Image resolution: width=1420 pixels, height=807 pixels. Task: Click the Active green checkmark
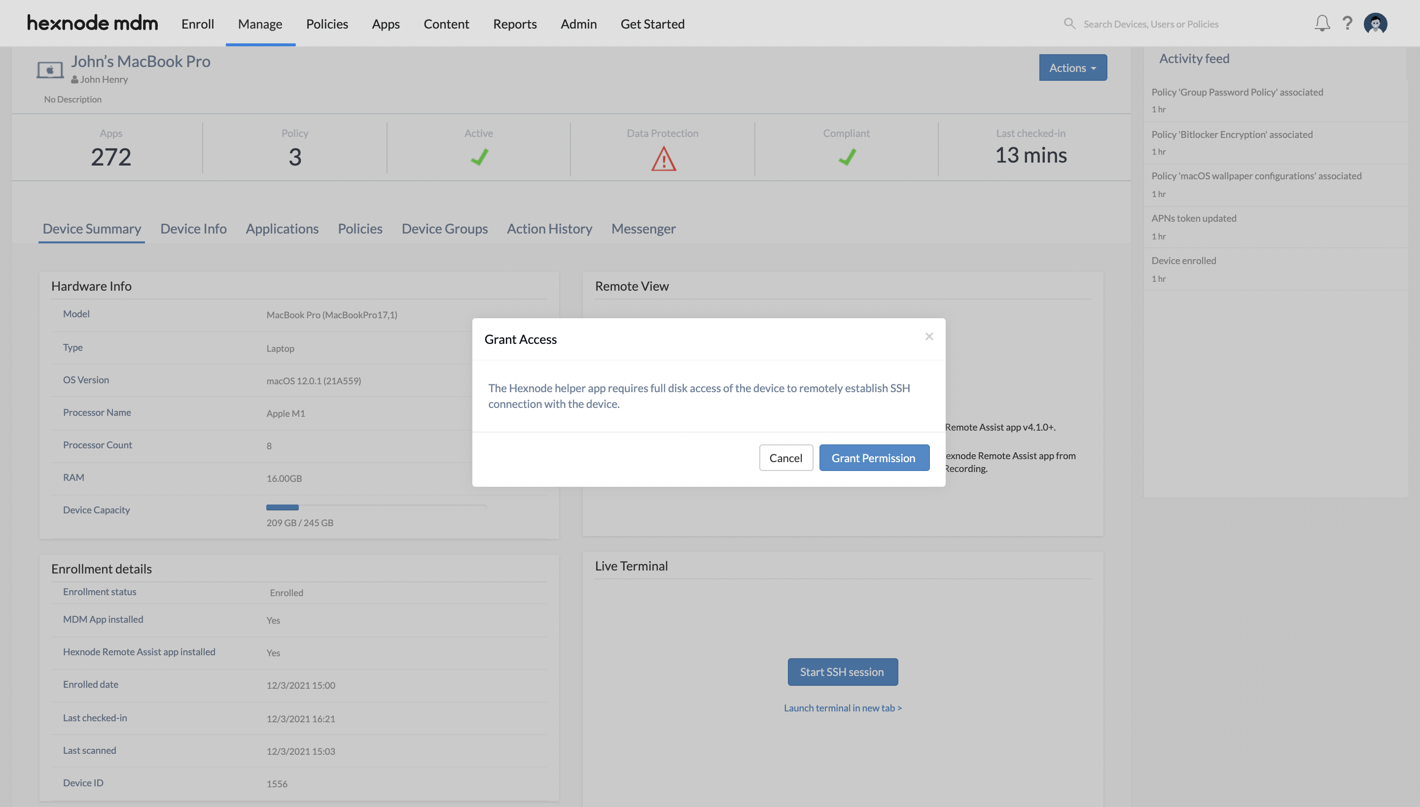tap(479, 157)
